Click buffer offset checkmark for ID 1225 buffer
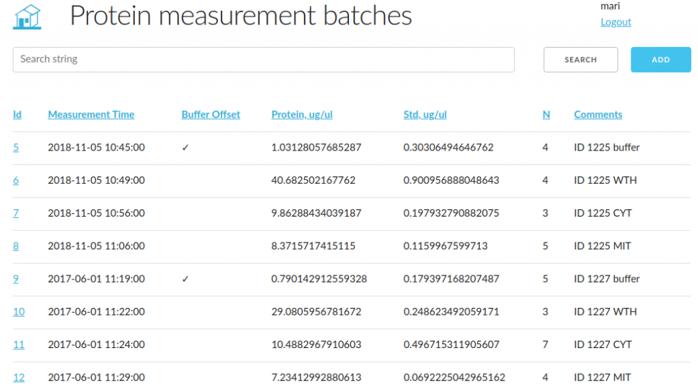The height and width of the screenshot is (391, 698). point(185,148)
